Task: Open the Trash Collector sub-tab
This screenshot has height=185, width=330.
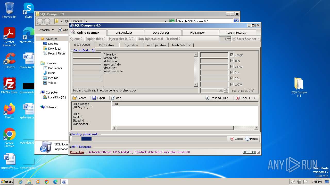Action: 181,45
